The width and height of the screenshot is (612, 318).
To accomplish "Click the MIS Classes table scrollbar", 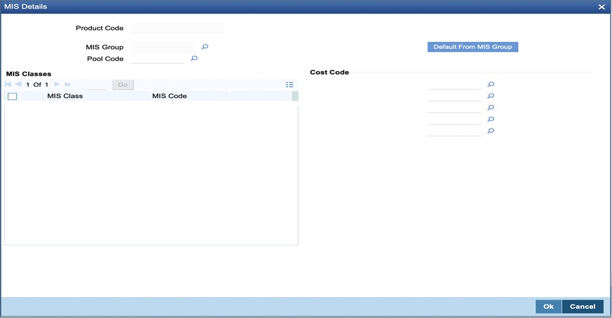I will click(295, 96).
